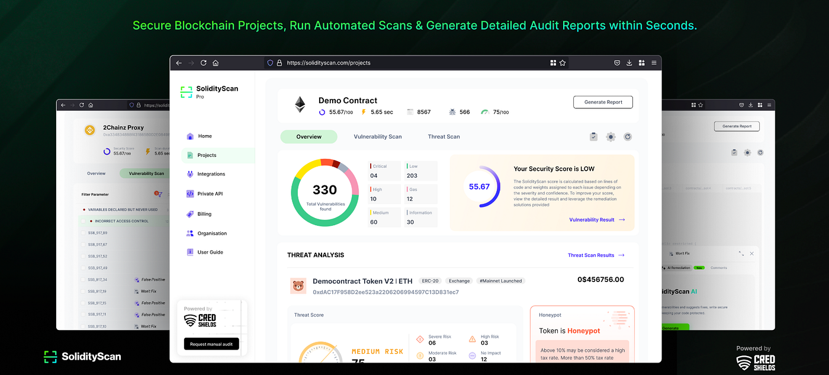Tick the SSB_917_34 checkbox in left window
This screenshot has height=375, width=829.
(x=83, y=280)
